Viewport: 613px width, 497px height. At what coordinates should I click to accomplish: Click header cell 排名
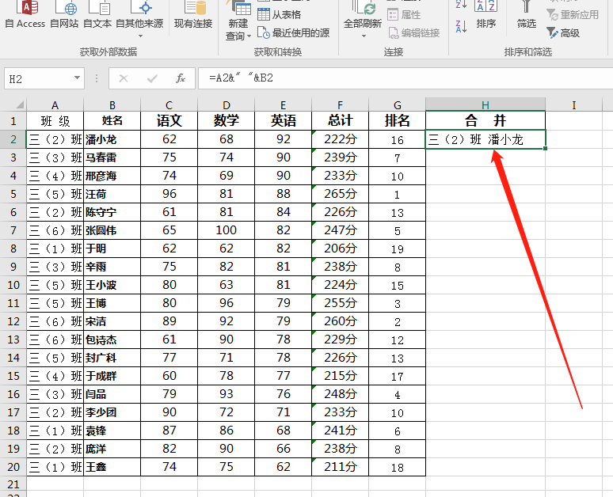click(x=398, y=121)
